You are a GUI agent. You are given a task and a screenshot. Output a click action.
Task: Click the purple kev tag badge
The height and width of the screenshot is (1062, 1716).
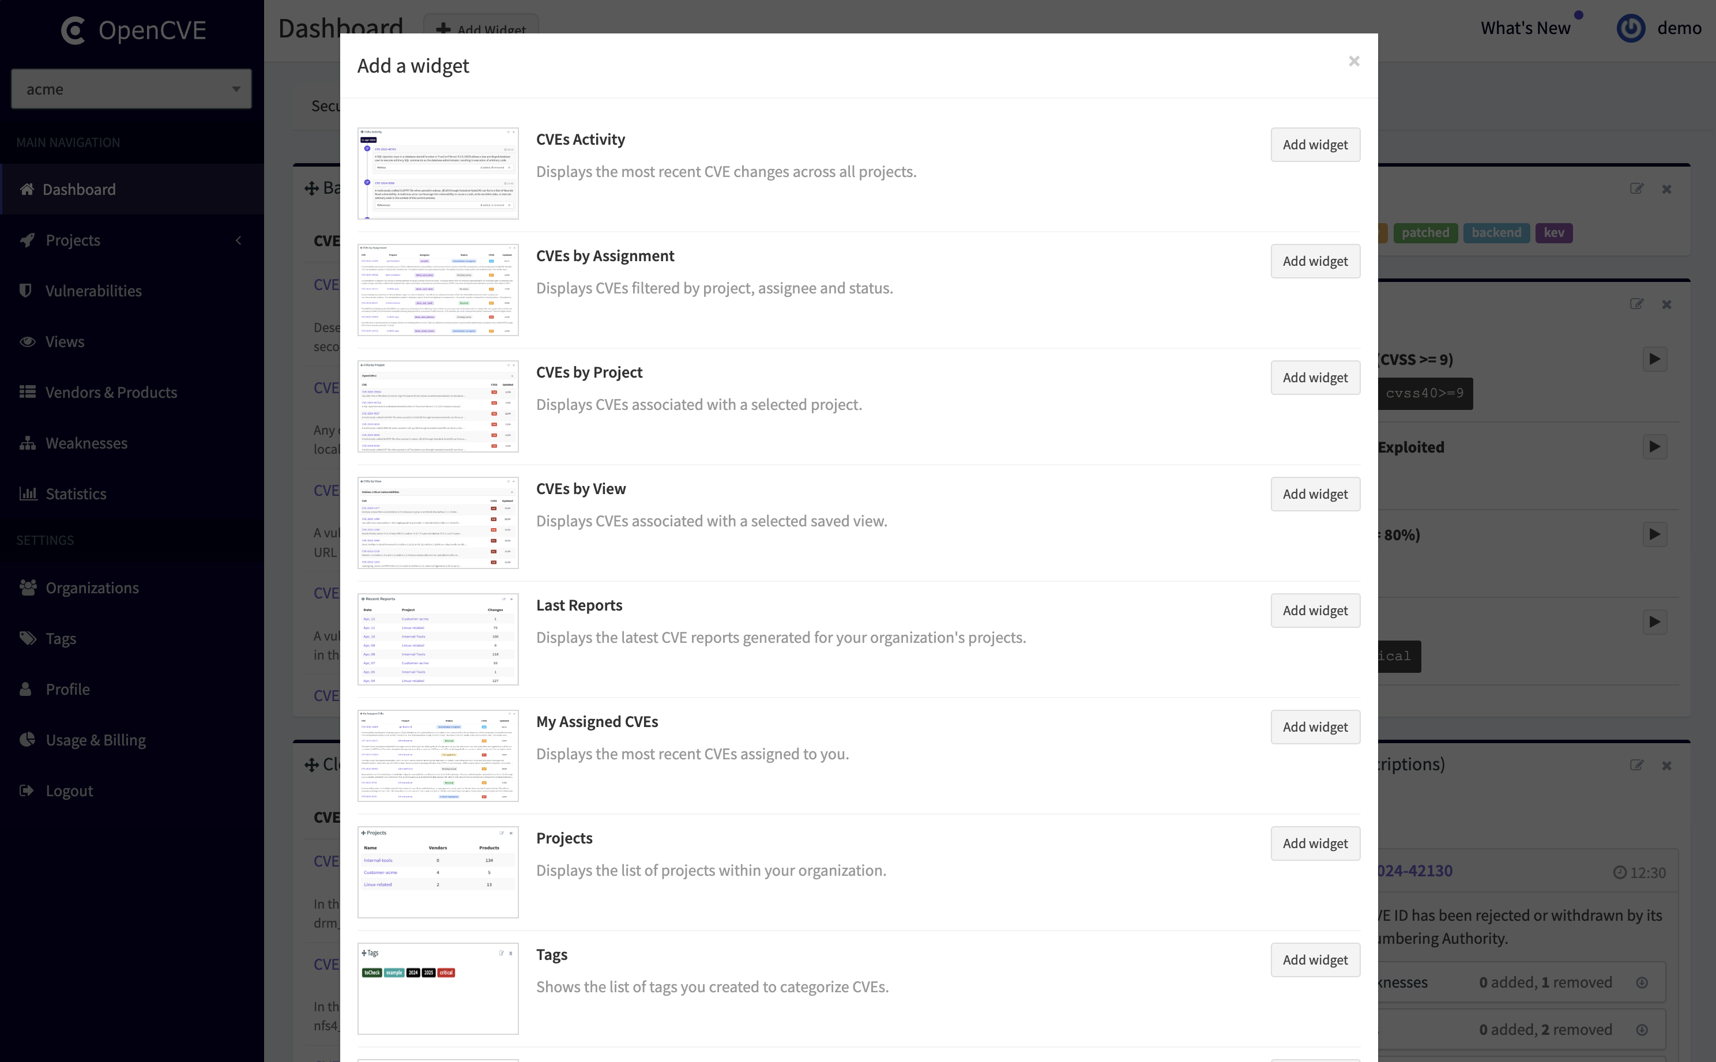click(x=1553, y=232)
